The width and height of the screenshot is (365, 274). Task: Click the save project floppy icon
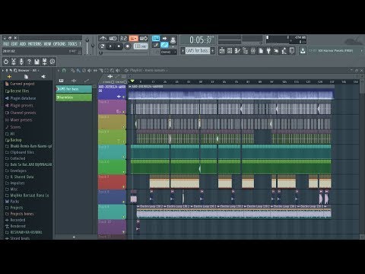point(36,62)
